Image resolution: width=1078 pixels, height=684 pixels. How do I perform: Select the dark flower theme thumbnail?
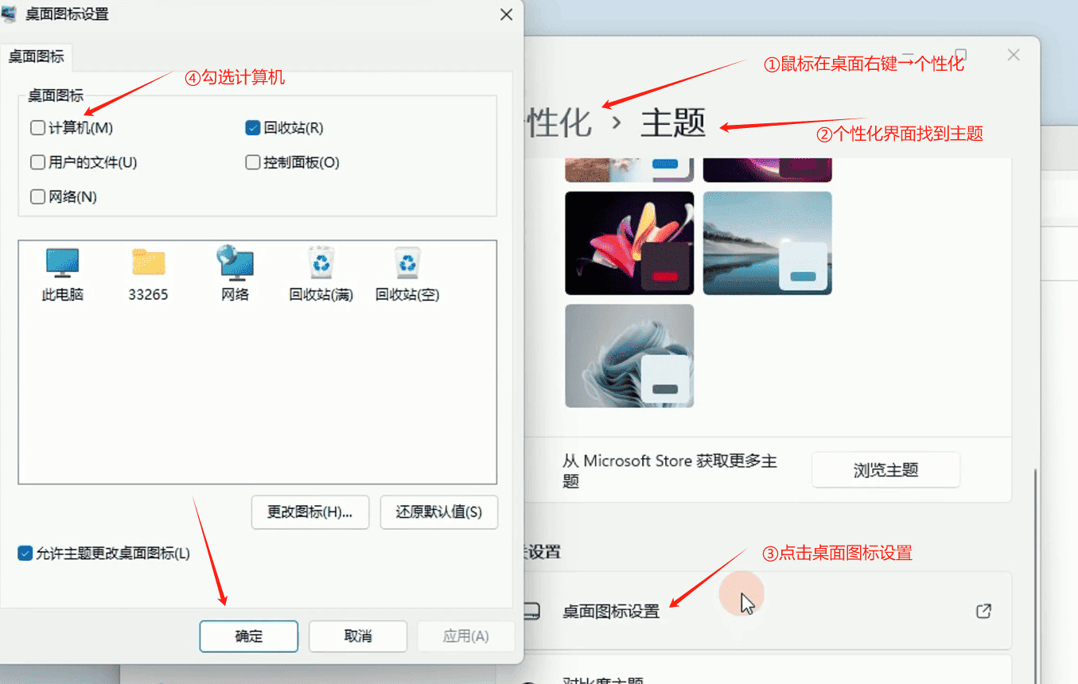pyautogui.click(x=629, y=243)
